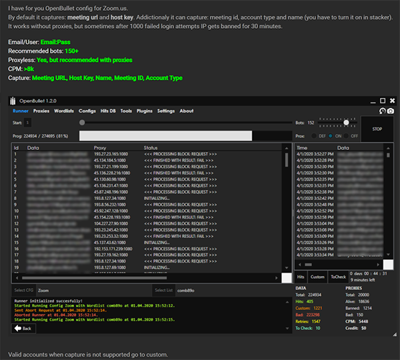This screenshot has height=360, width=400.
Task: Click the bot list scroll down arrow
Action: click(x=287, y=268)
